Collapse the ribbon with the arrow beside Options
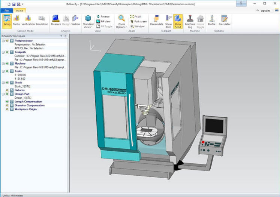 258,10
